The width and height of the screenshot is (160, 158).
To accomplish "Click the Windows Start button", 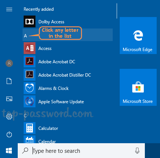I will pos(9,151).
